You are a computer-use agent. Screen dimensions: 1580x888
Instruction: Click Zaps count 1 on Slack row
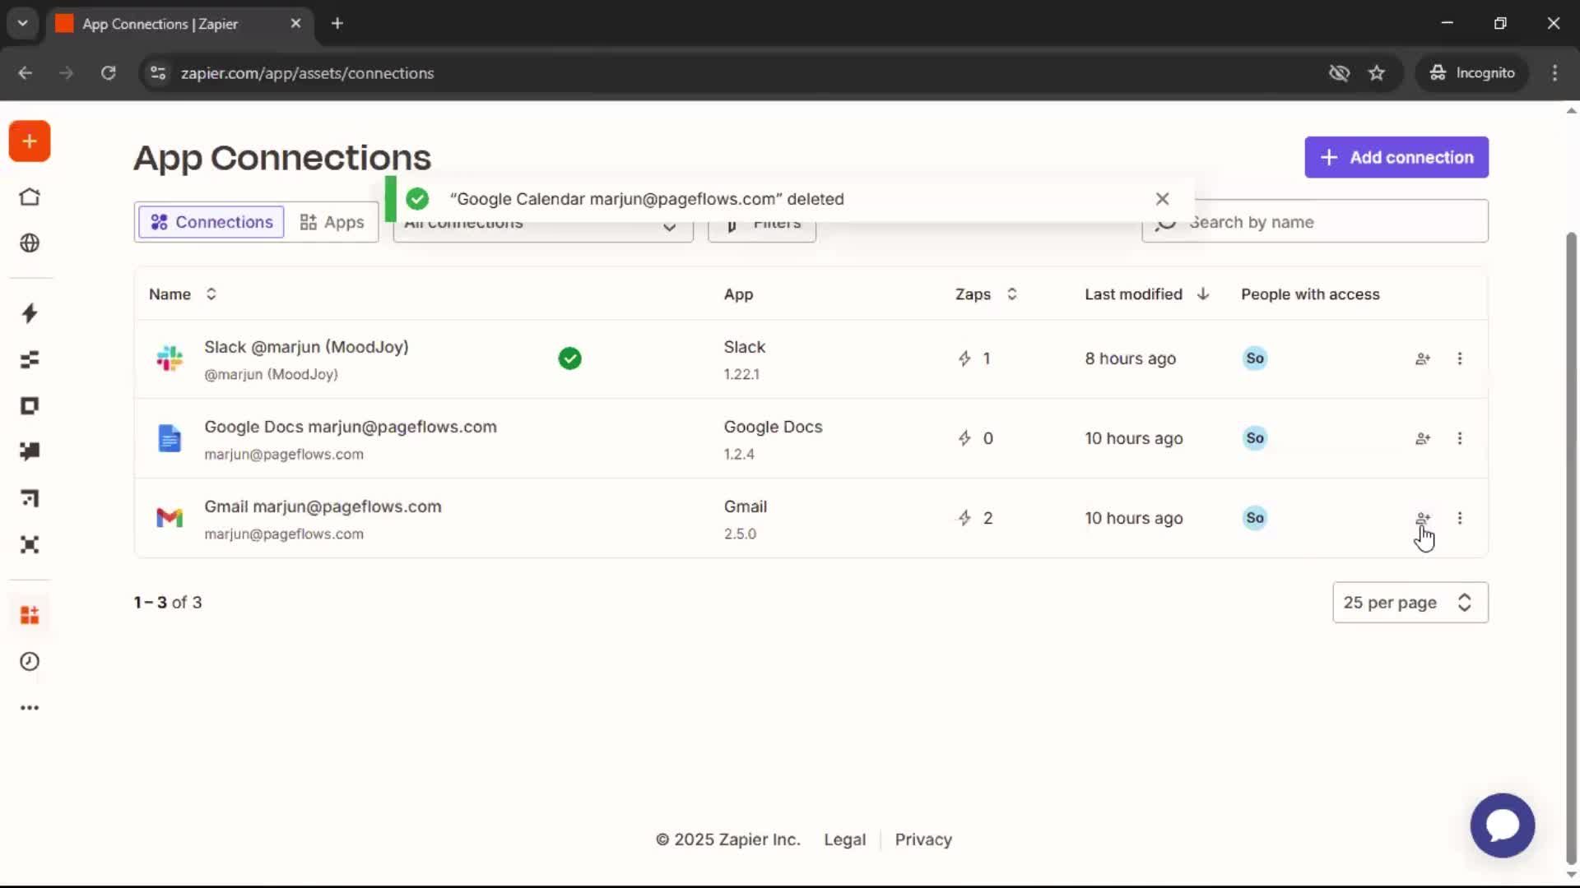click(x=974, y=358)
